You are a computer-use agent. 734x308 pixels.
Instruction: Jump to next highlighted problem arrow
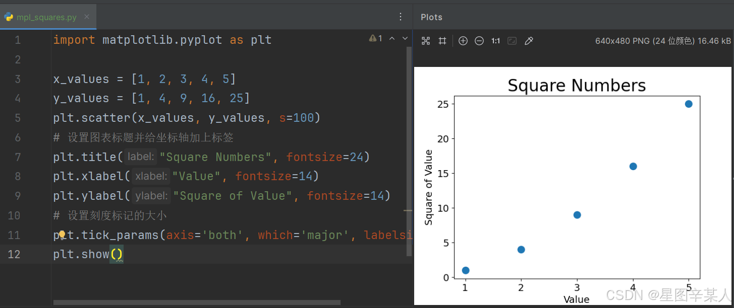[405, 38]
